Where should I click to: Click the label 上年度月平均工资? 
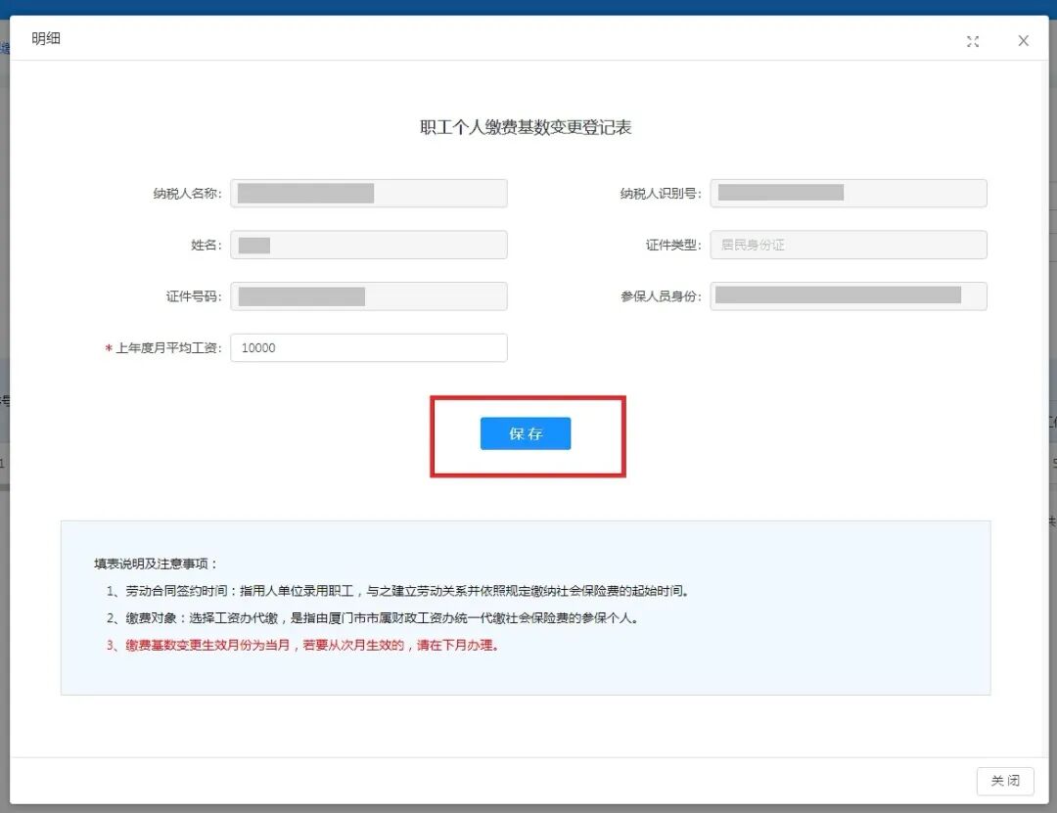pos(168,348)
